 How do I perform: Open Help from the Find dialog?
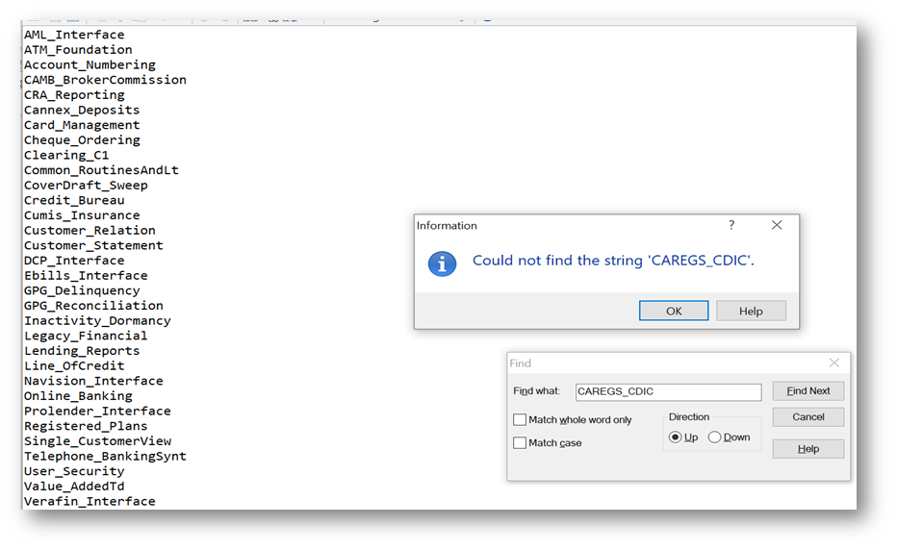pos(807,449)
